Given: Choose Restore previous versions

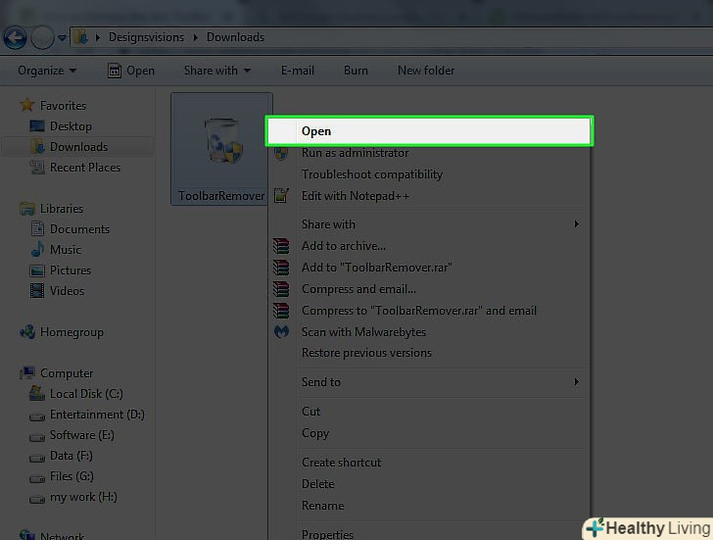Looking at the screenshot, I should click(x=429, y=353).
